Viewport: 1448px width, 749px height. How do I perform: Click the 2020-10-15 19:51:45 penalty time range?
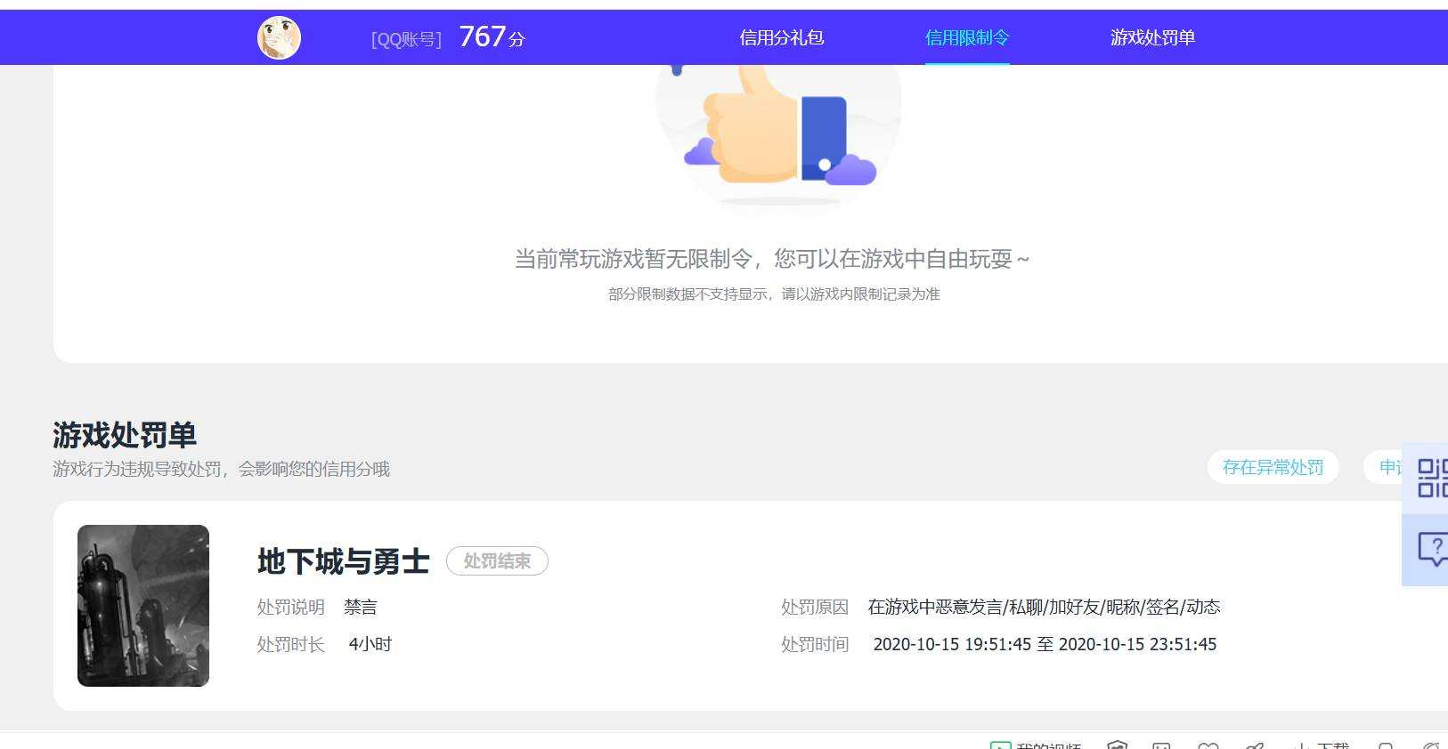tap(1045, 644)
